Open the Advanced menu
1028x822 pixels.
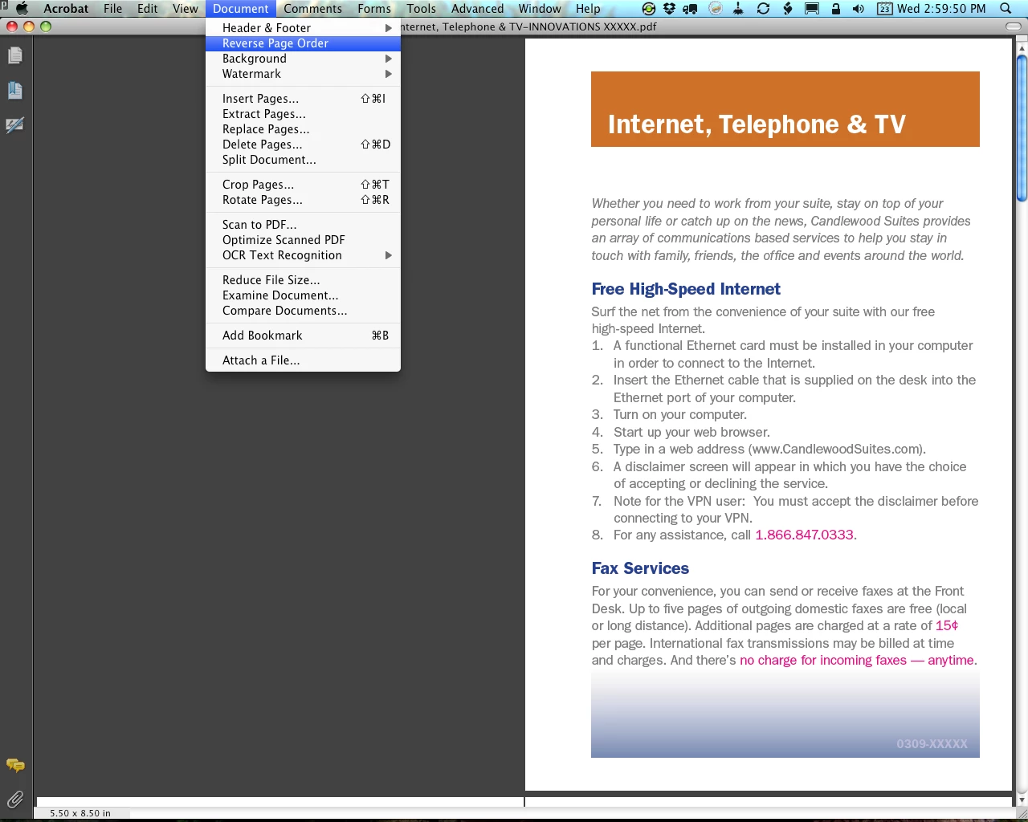(x=477, y=8)
